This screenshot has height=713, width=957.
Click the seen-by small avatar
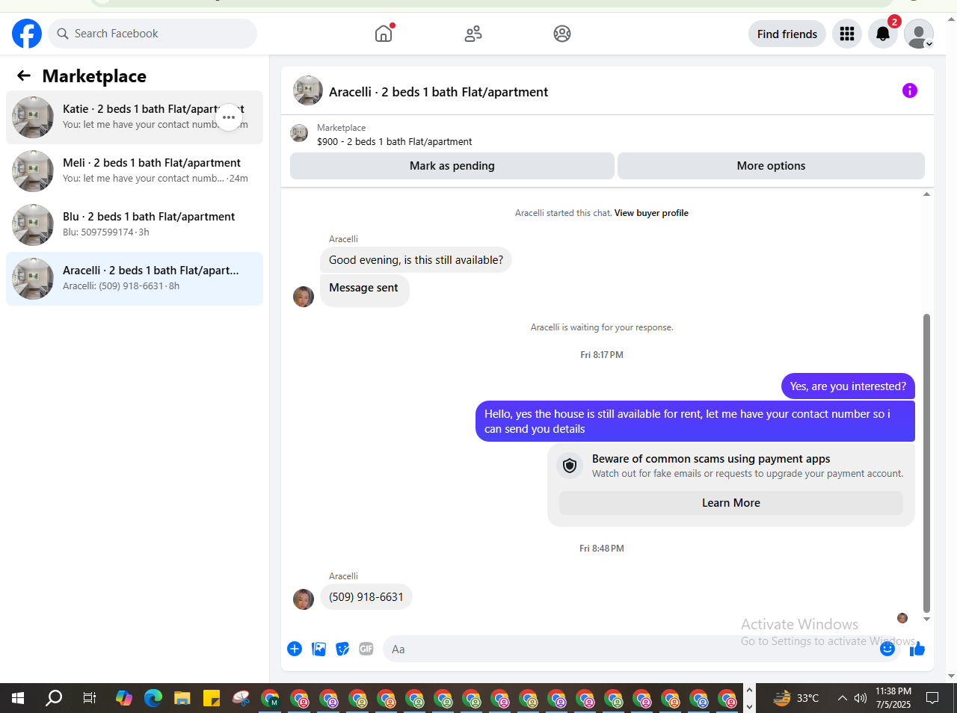pos(902,618)
